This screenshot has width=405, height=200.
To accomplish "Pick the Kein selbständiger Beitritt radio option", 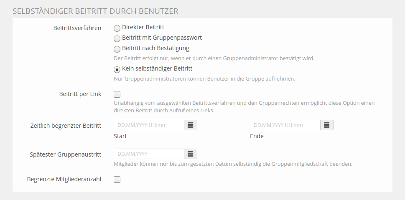I will point(117,69).
